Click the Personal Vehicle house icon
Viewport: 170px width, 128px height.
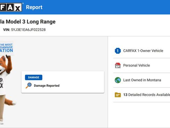coord(118,65)
